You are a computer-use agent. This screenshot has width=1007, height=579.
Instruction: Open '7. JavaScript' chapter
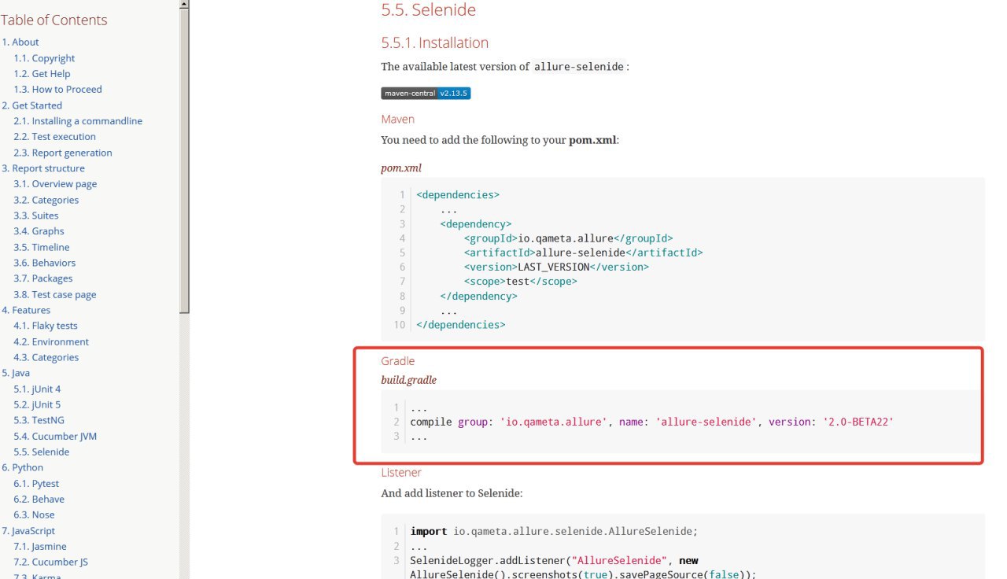coord(28,531)
